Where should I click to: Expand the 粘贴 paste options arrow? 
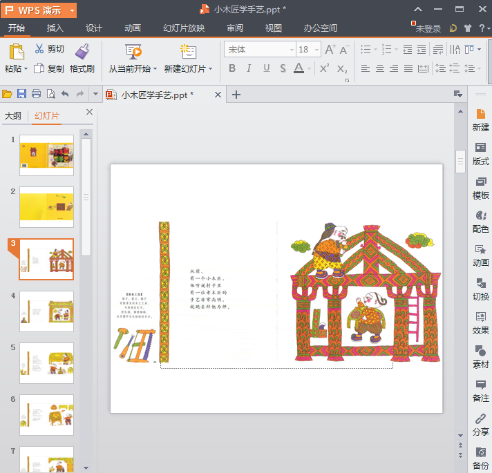click(x=26, y=68)
